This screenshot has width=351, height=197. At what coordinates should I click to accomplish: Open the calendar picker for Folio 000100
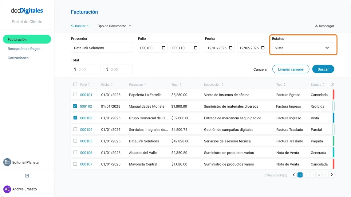pos(164,48)
